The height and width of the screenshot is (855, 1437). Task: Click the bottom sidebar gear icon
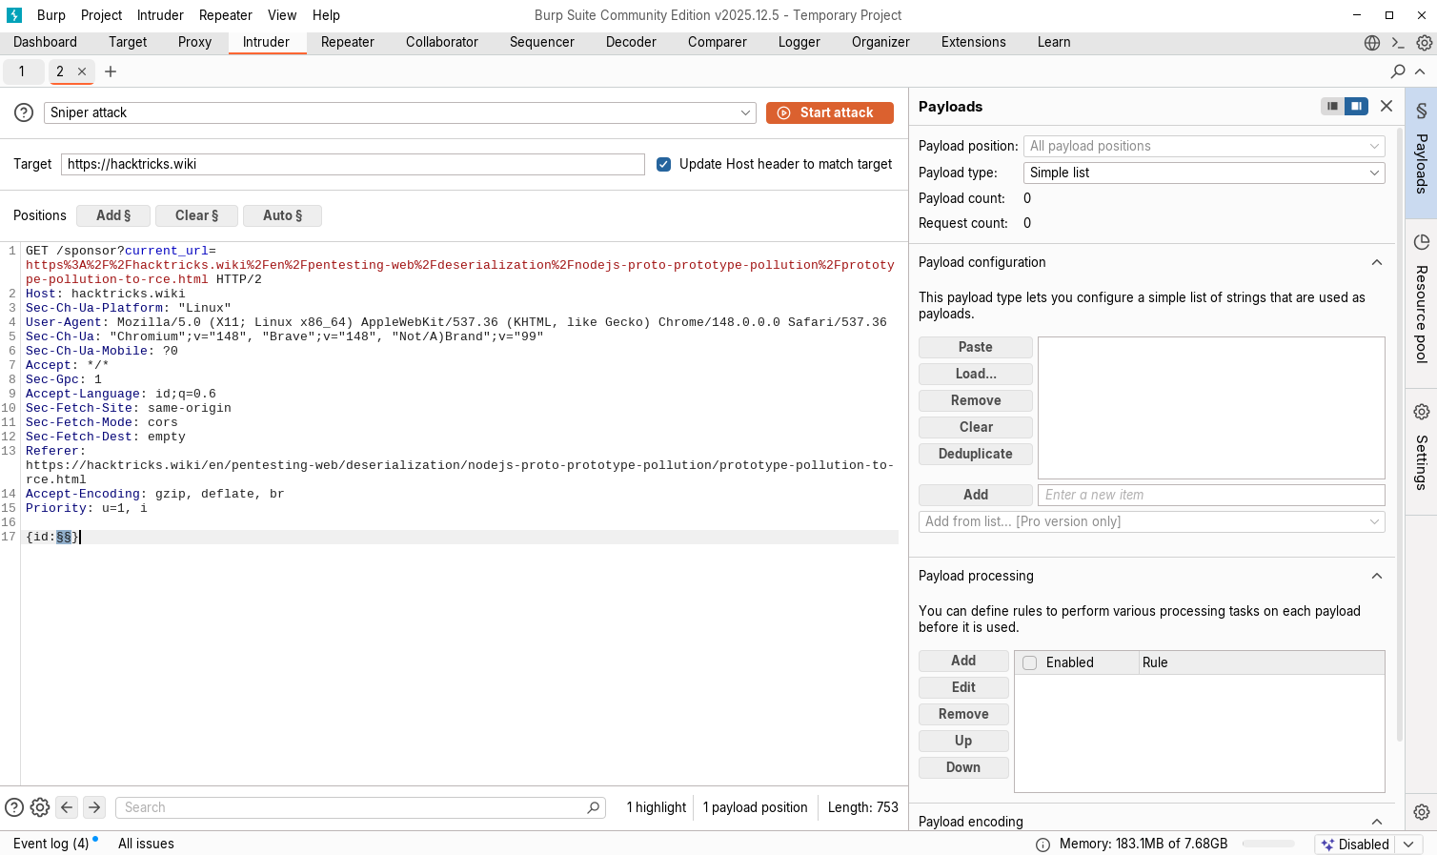(1421, 812)
